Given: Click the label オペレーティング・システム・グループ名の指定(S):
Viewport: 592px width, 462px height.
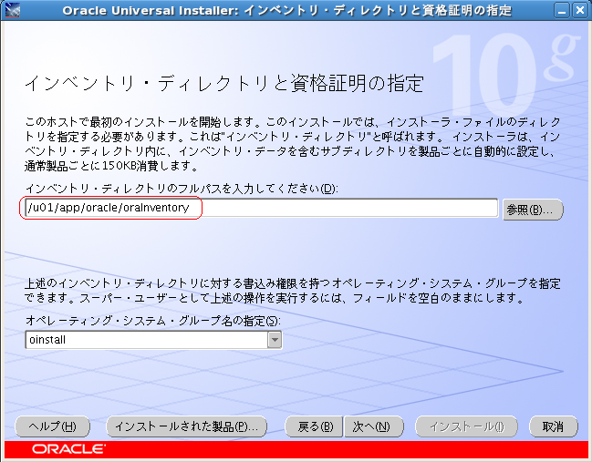Looking at the screenshot, I should click(x=153, y=321).
